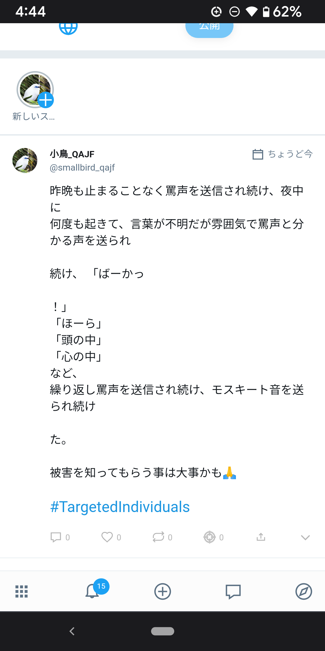325x651 pixels.
Task: Tap the 小鳥_QAJF display name
Action: [x=72, y=154]
